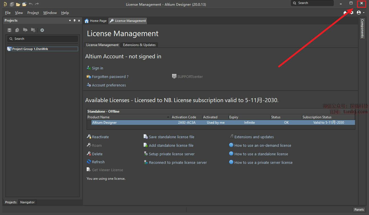Switch to Extensions & Updates tab

click(139, 45)
